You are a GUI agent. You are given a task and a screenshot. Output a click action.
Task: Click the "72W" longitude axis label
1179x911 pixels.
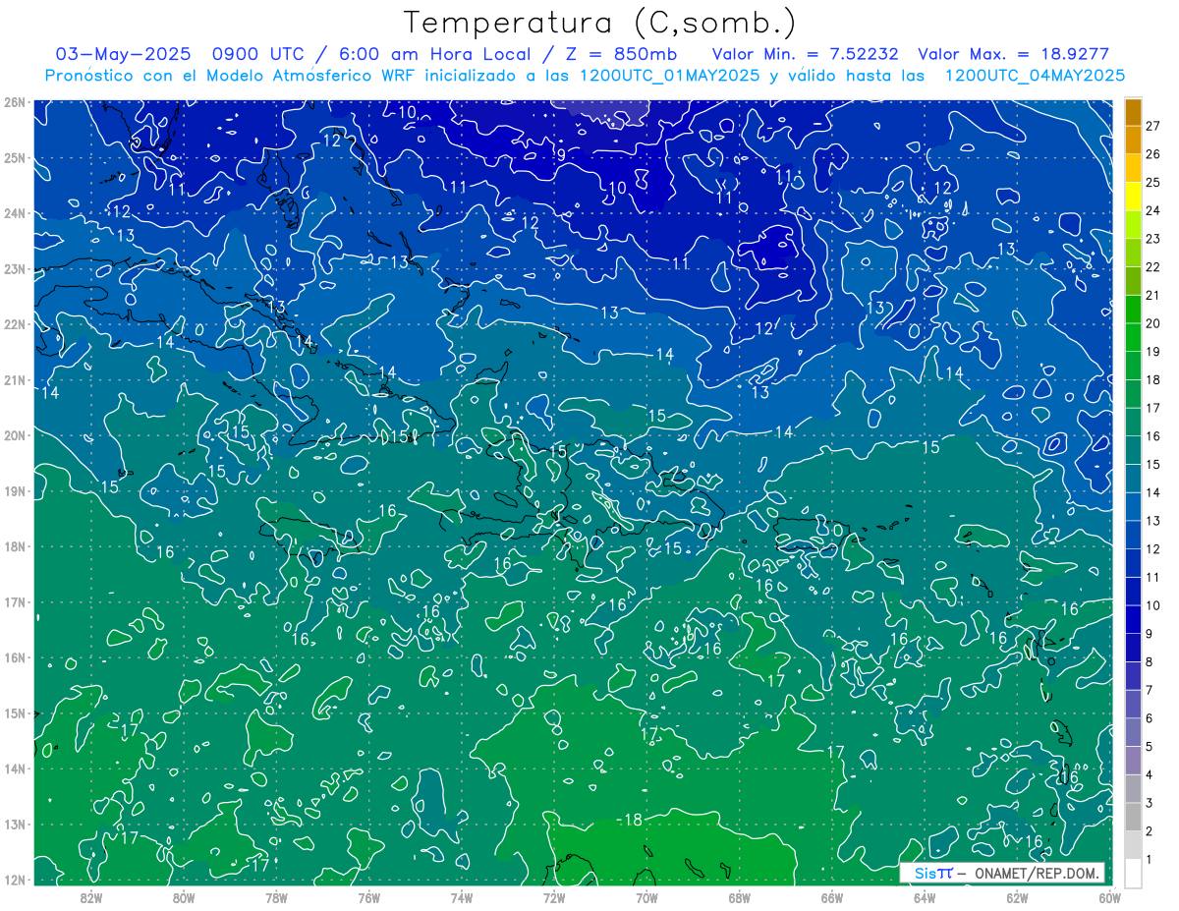554,896
